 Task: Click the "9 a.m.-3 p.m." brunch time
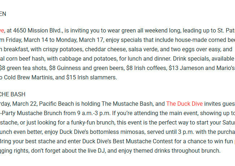point(92,113)
